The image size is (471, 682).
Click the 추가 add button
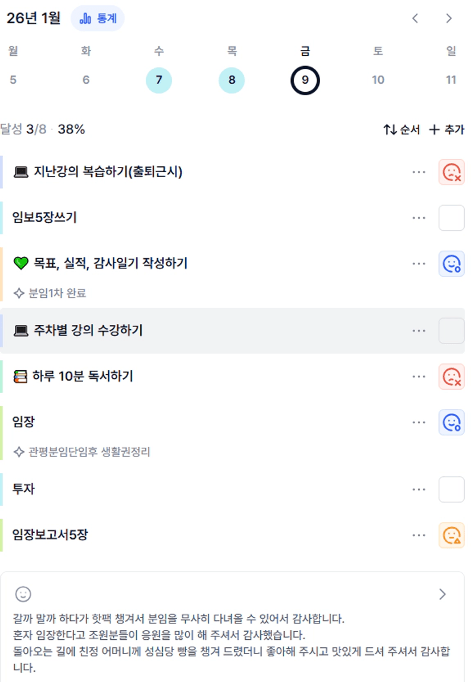[447, 130]
